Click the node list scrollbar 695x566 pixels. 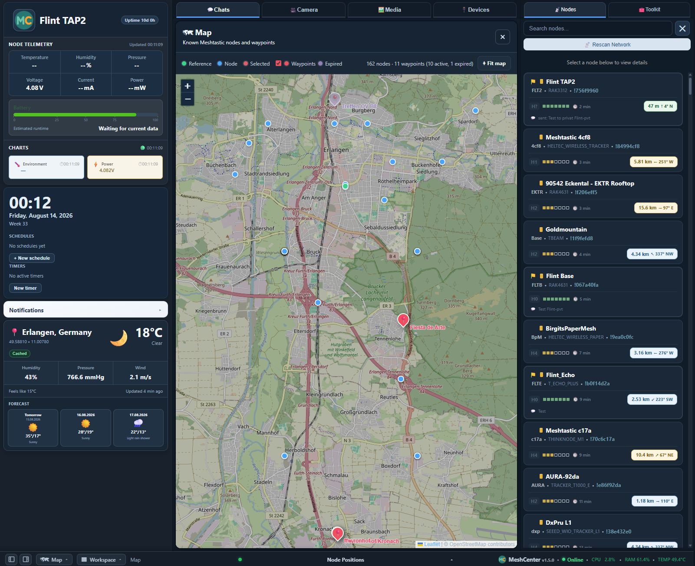pos(690,86)
